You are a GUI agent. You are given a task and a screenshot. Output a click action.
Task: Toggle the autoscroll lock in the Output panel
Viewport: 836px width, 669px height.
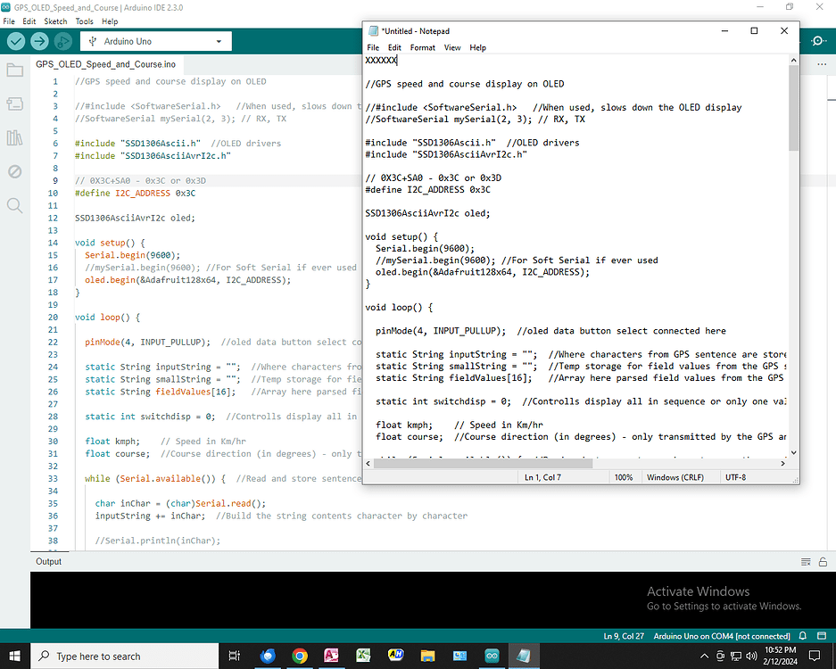coord(822,561)
